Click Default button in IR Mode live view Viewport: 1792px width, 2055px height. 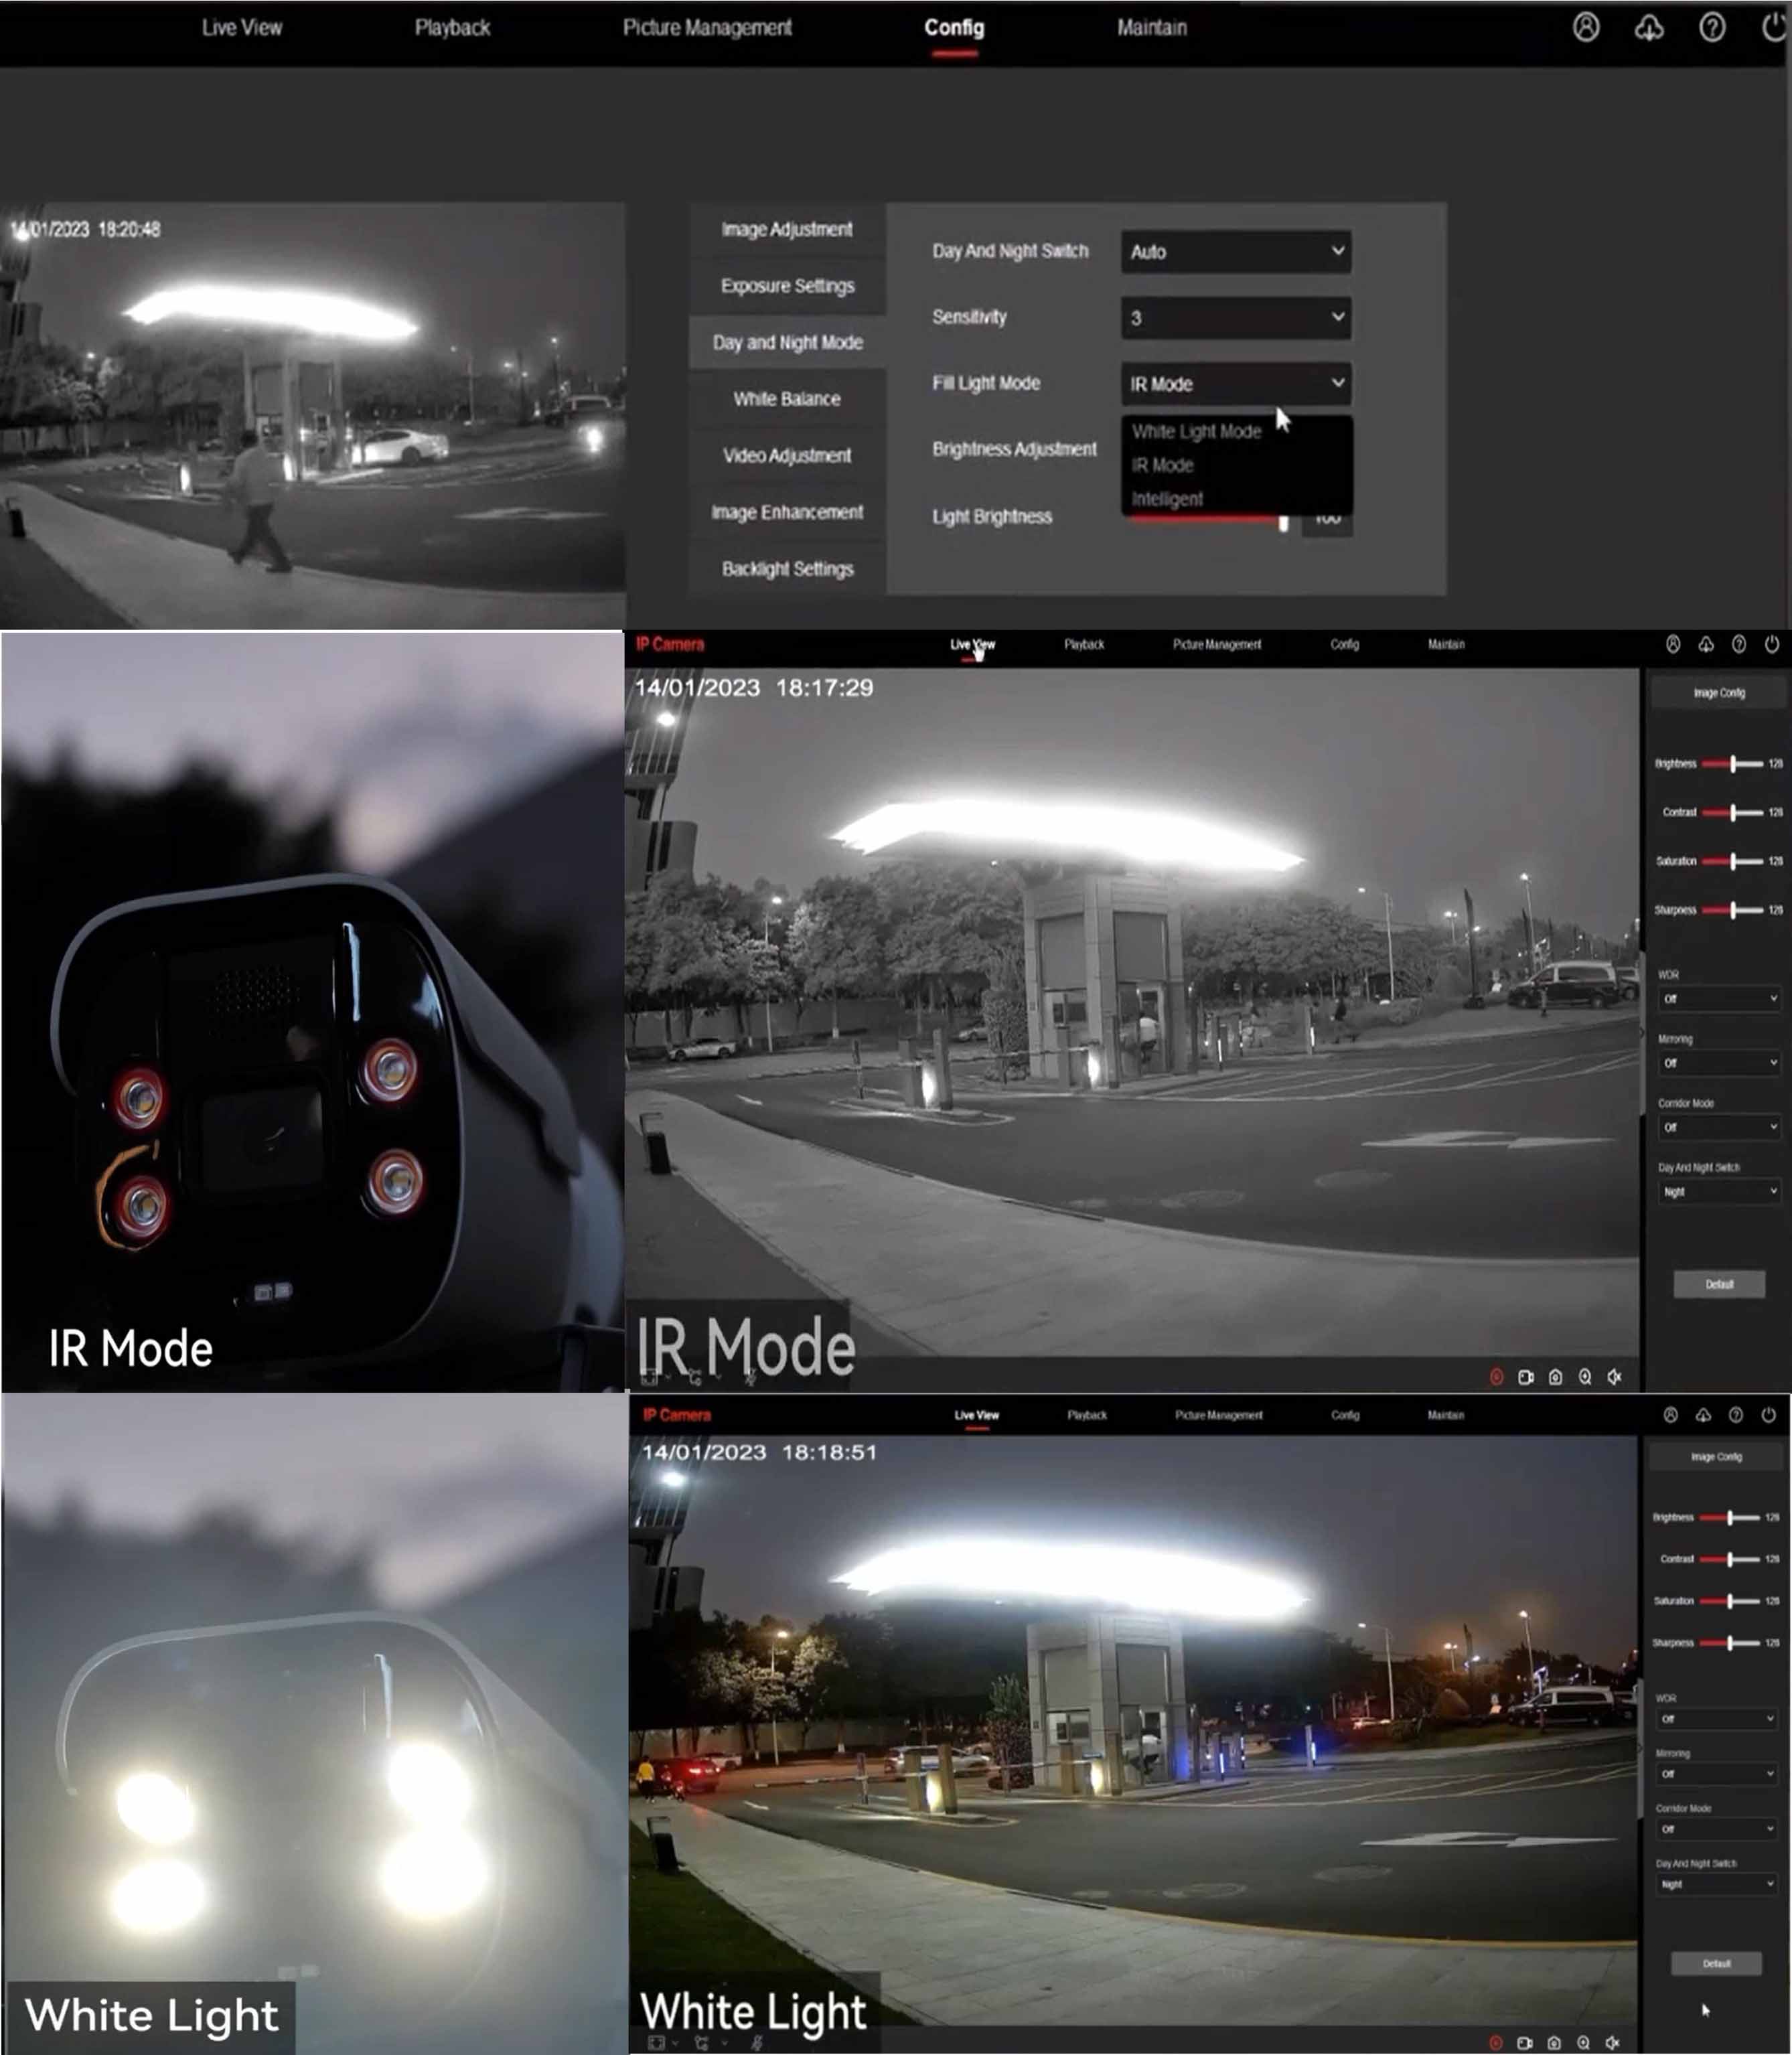(x=1719, y=1285)
